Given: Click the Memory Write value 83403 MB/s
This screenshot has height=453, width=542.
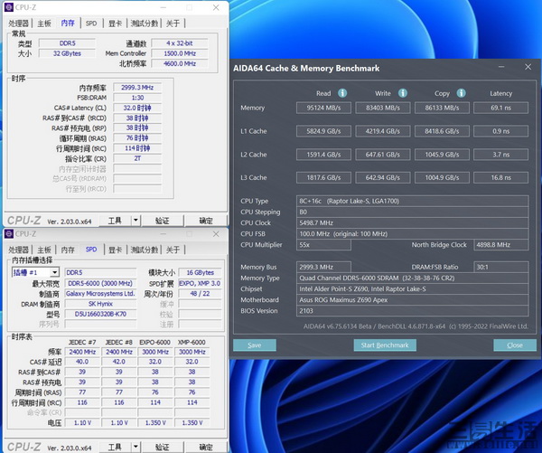Looking at the screenshot, I should pyautogui.click(x=383, y=108).
